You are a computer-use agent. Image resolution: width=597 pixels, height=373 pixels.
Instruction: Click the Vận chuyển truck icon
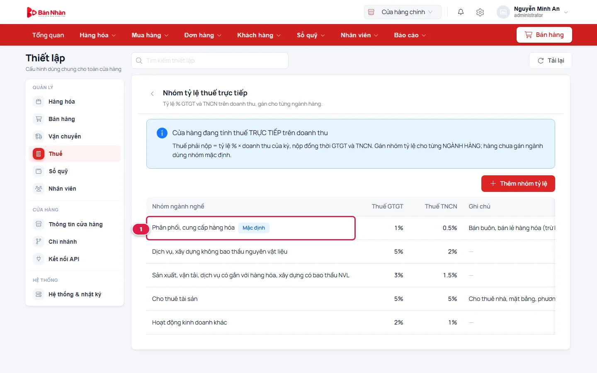tap(39, 136)
